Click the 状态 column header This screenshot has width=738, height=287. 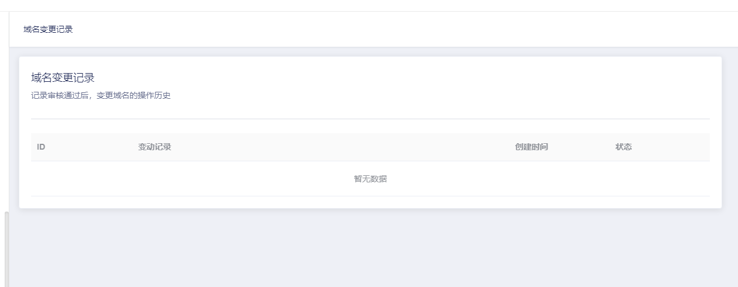pos(624,147)
